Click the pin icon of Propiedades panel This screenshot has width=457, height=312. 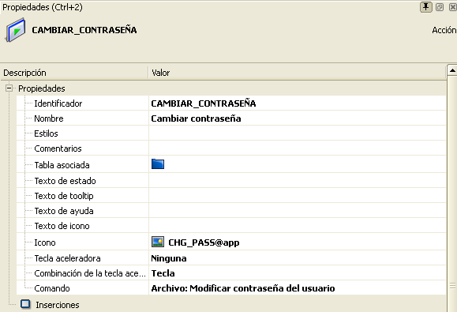click(x=425, y=6)
